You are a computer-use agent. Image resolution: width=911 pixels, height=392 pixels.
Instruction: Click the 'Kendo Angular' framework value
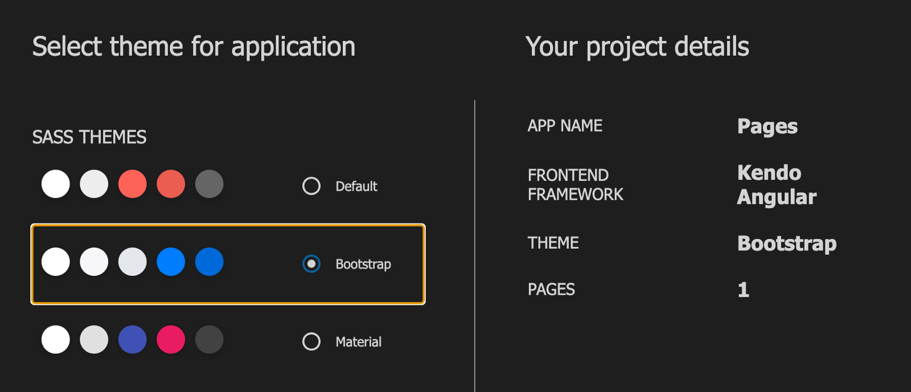777,185
